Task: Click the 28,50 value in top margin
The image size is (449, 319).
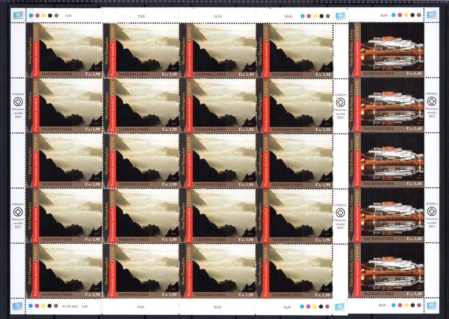Action: (x=218, y=17)
